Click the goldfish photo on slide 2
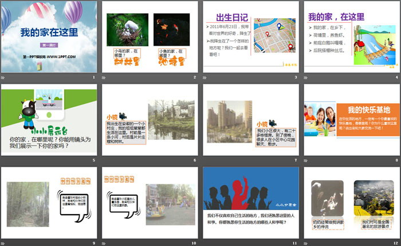 point(171,29)
